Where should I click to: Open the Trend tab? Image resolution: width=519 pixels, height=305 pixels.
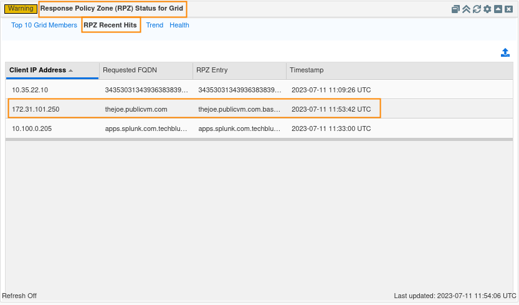point(155,25)
